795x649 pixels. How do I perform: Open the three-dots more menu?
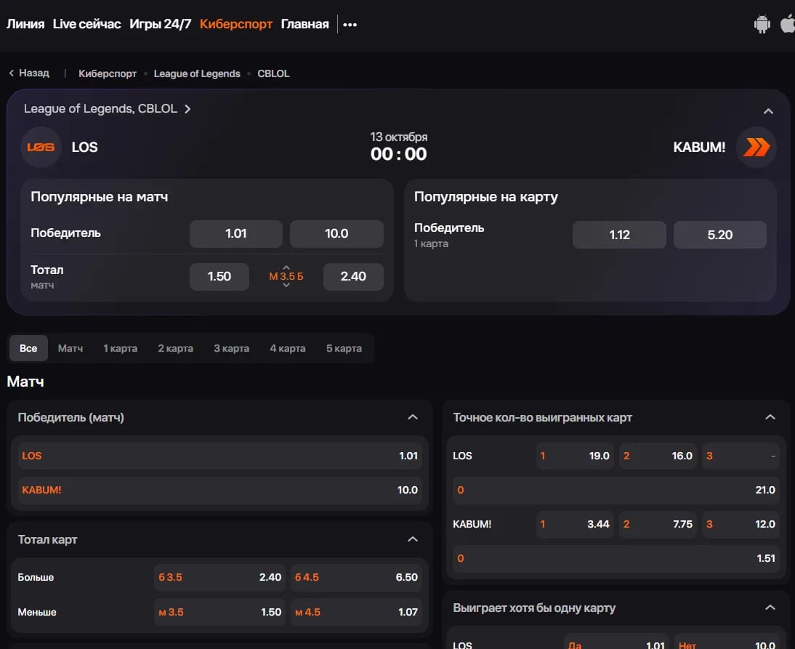pyautogui.click(x=350, y=24)
